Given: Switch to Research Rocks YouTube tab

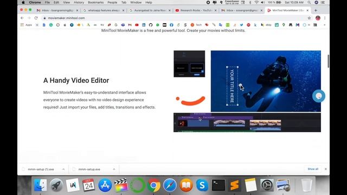Looking at the screenshot, I should point(196,10).
